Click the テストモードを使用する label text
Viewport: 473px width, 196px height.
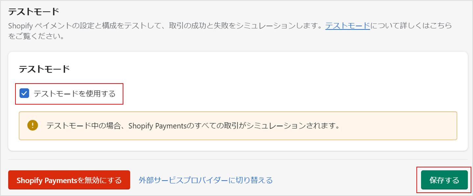[75, 94]
